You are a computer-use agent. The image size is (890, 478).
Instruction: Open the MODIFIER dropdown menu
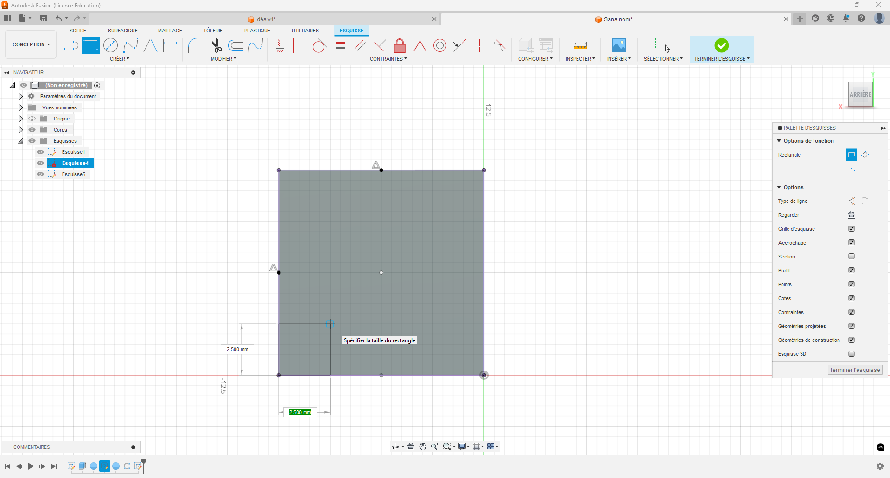[x=223, y=59]
